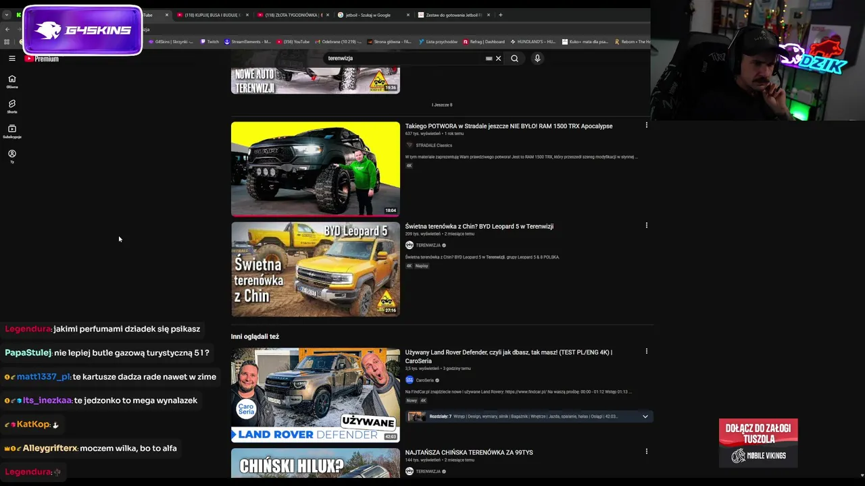Switch to the jetboil Szukaj w Google tab

[x=373, y=15]
